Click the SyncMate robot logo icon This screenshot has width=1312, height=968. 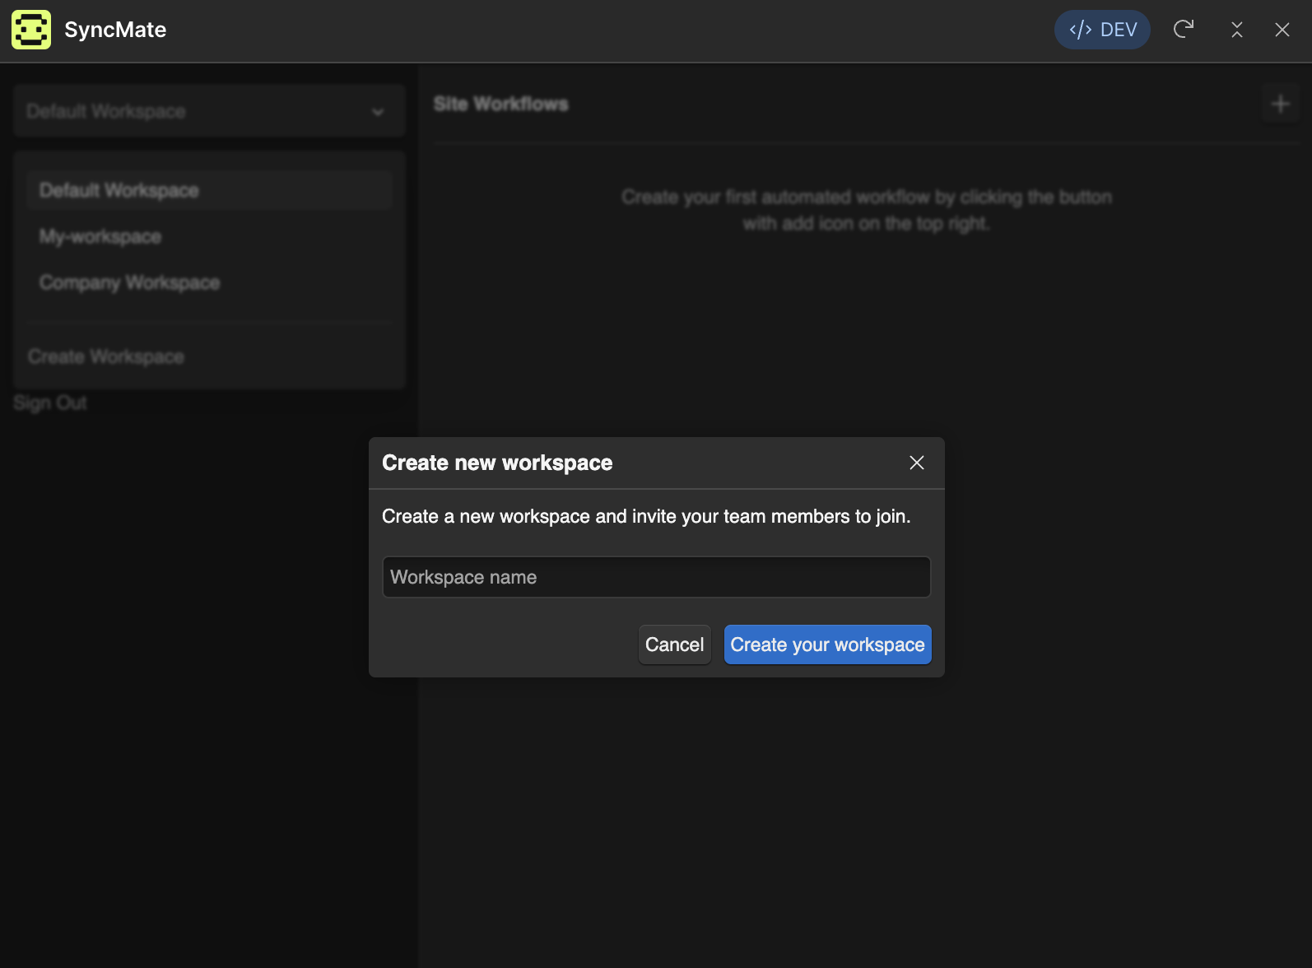coord(31,30)
